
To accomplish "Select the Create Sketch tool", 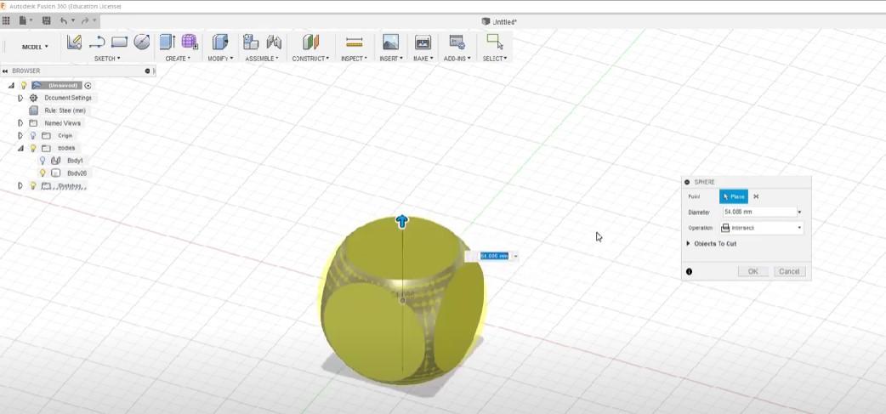I will pos(74,43).
